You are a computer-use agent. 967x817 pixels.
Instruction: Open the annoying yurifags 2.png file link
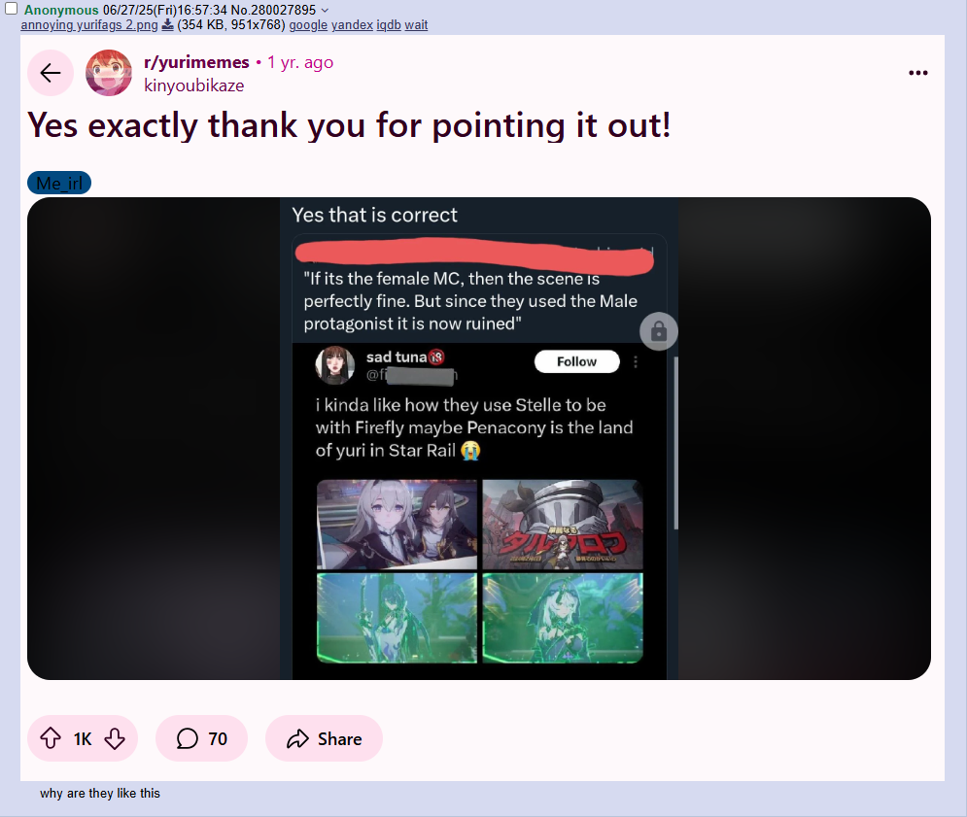89,24
